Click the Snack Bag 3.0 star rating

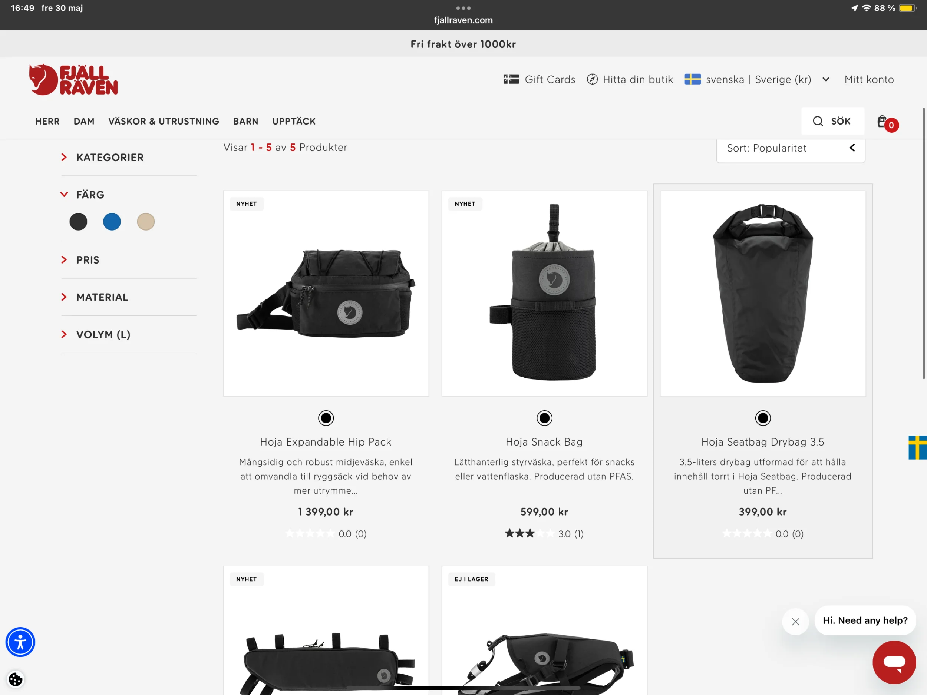[x=544, y=533]
